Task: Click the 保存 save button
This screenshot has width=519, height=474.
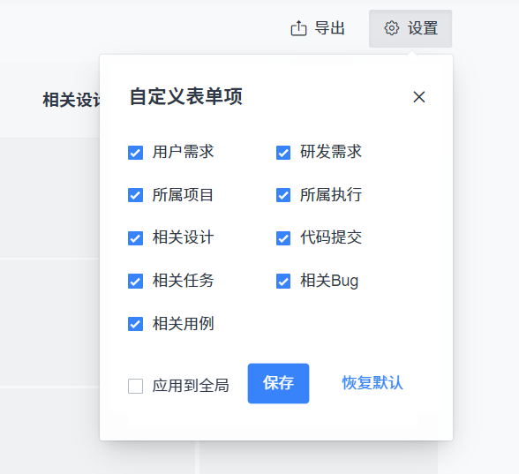Action: (x=278, y=383)
